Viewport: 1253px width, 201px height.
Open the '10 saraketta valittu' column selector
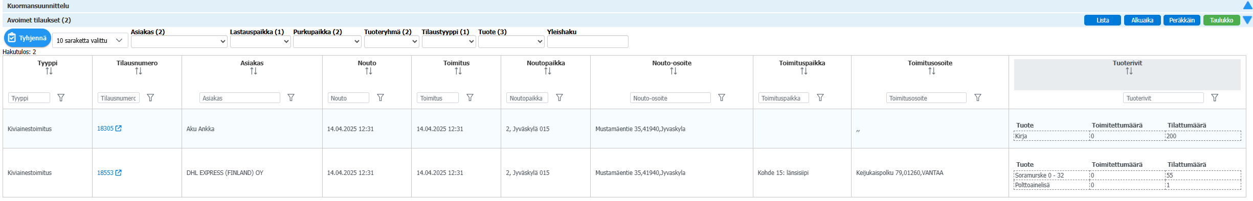(90, 40)
